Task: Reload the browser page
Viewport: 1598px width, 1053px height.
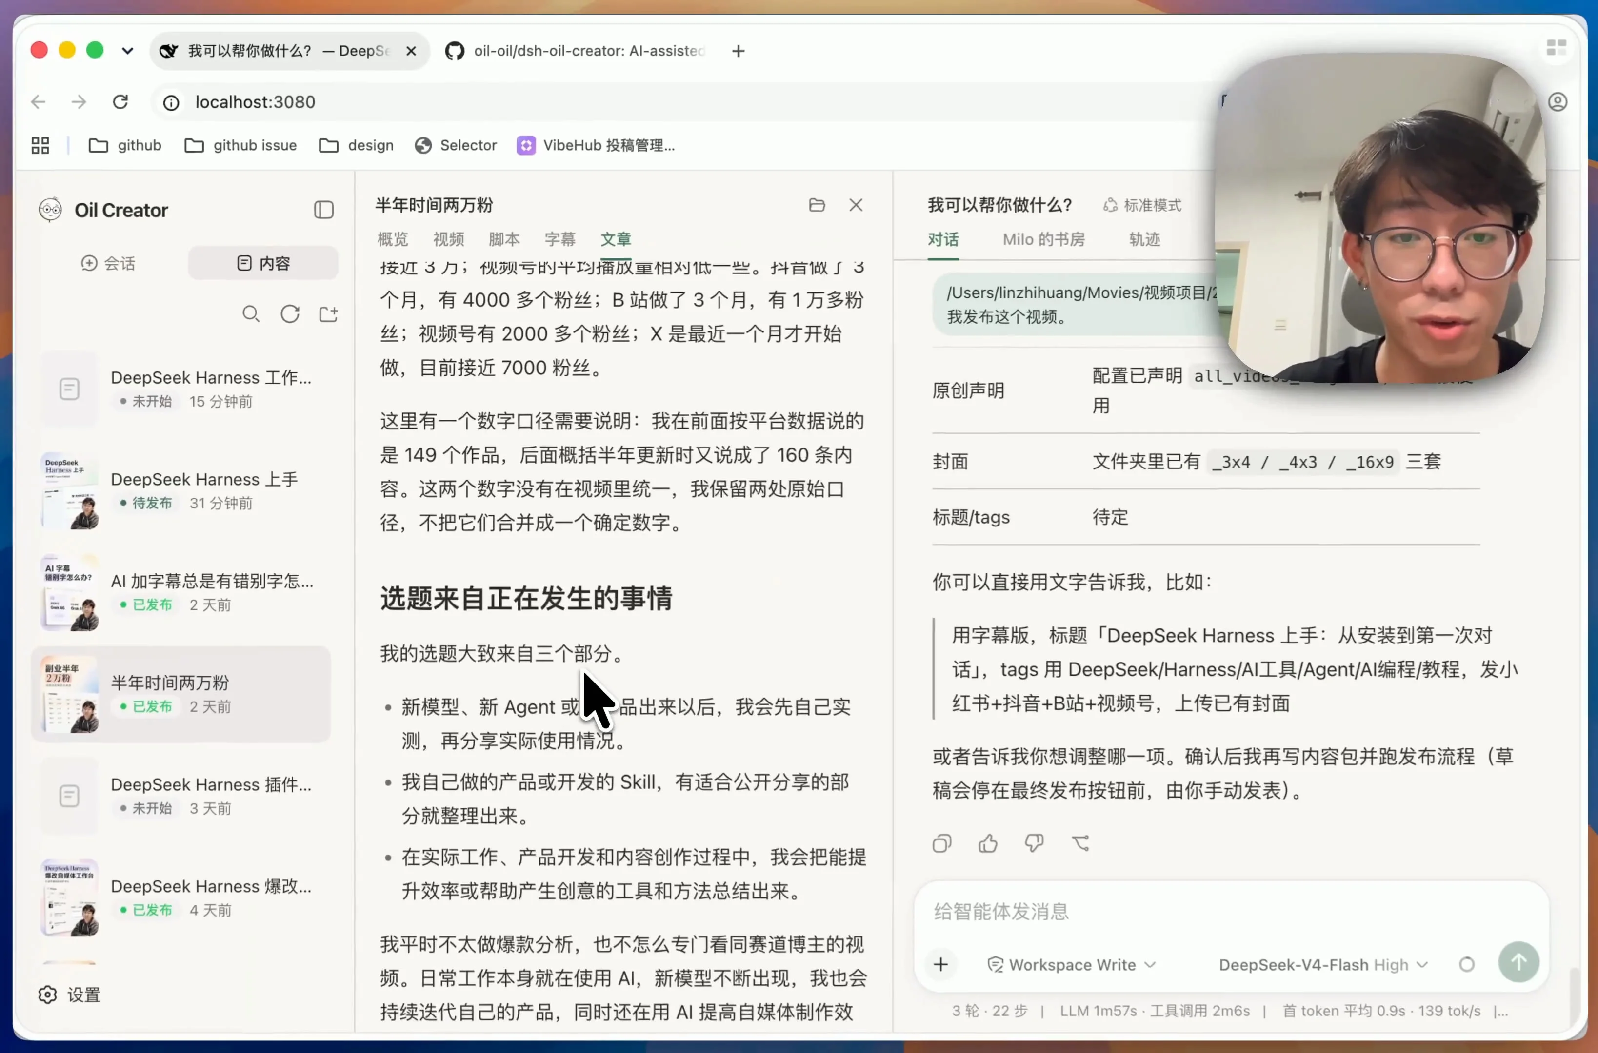Action: click(120, 102)
